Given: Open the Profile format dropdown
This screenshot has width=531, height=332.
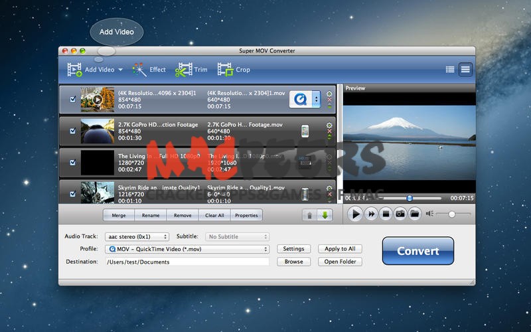Looking at the screenshot, I should tap(187, 249).
